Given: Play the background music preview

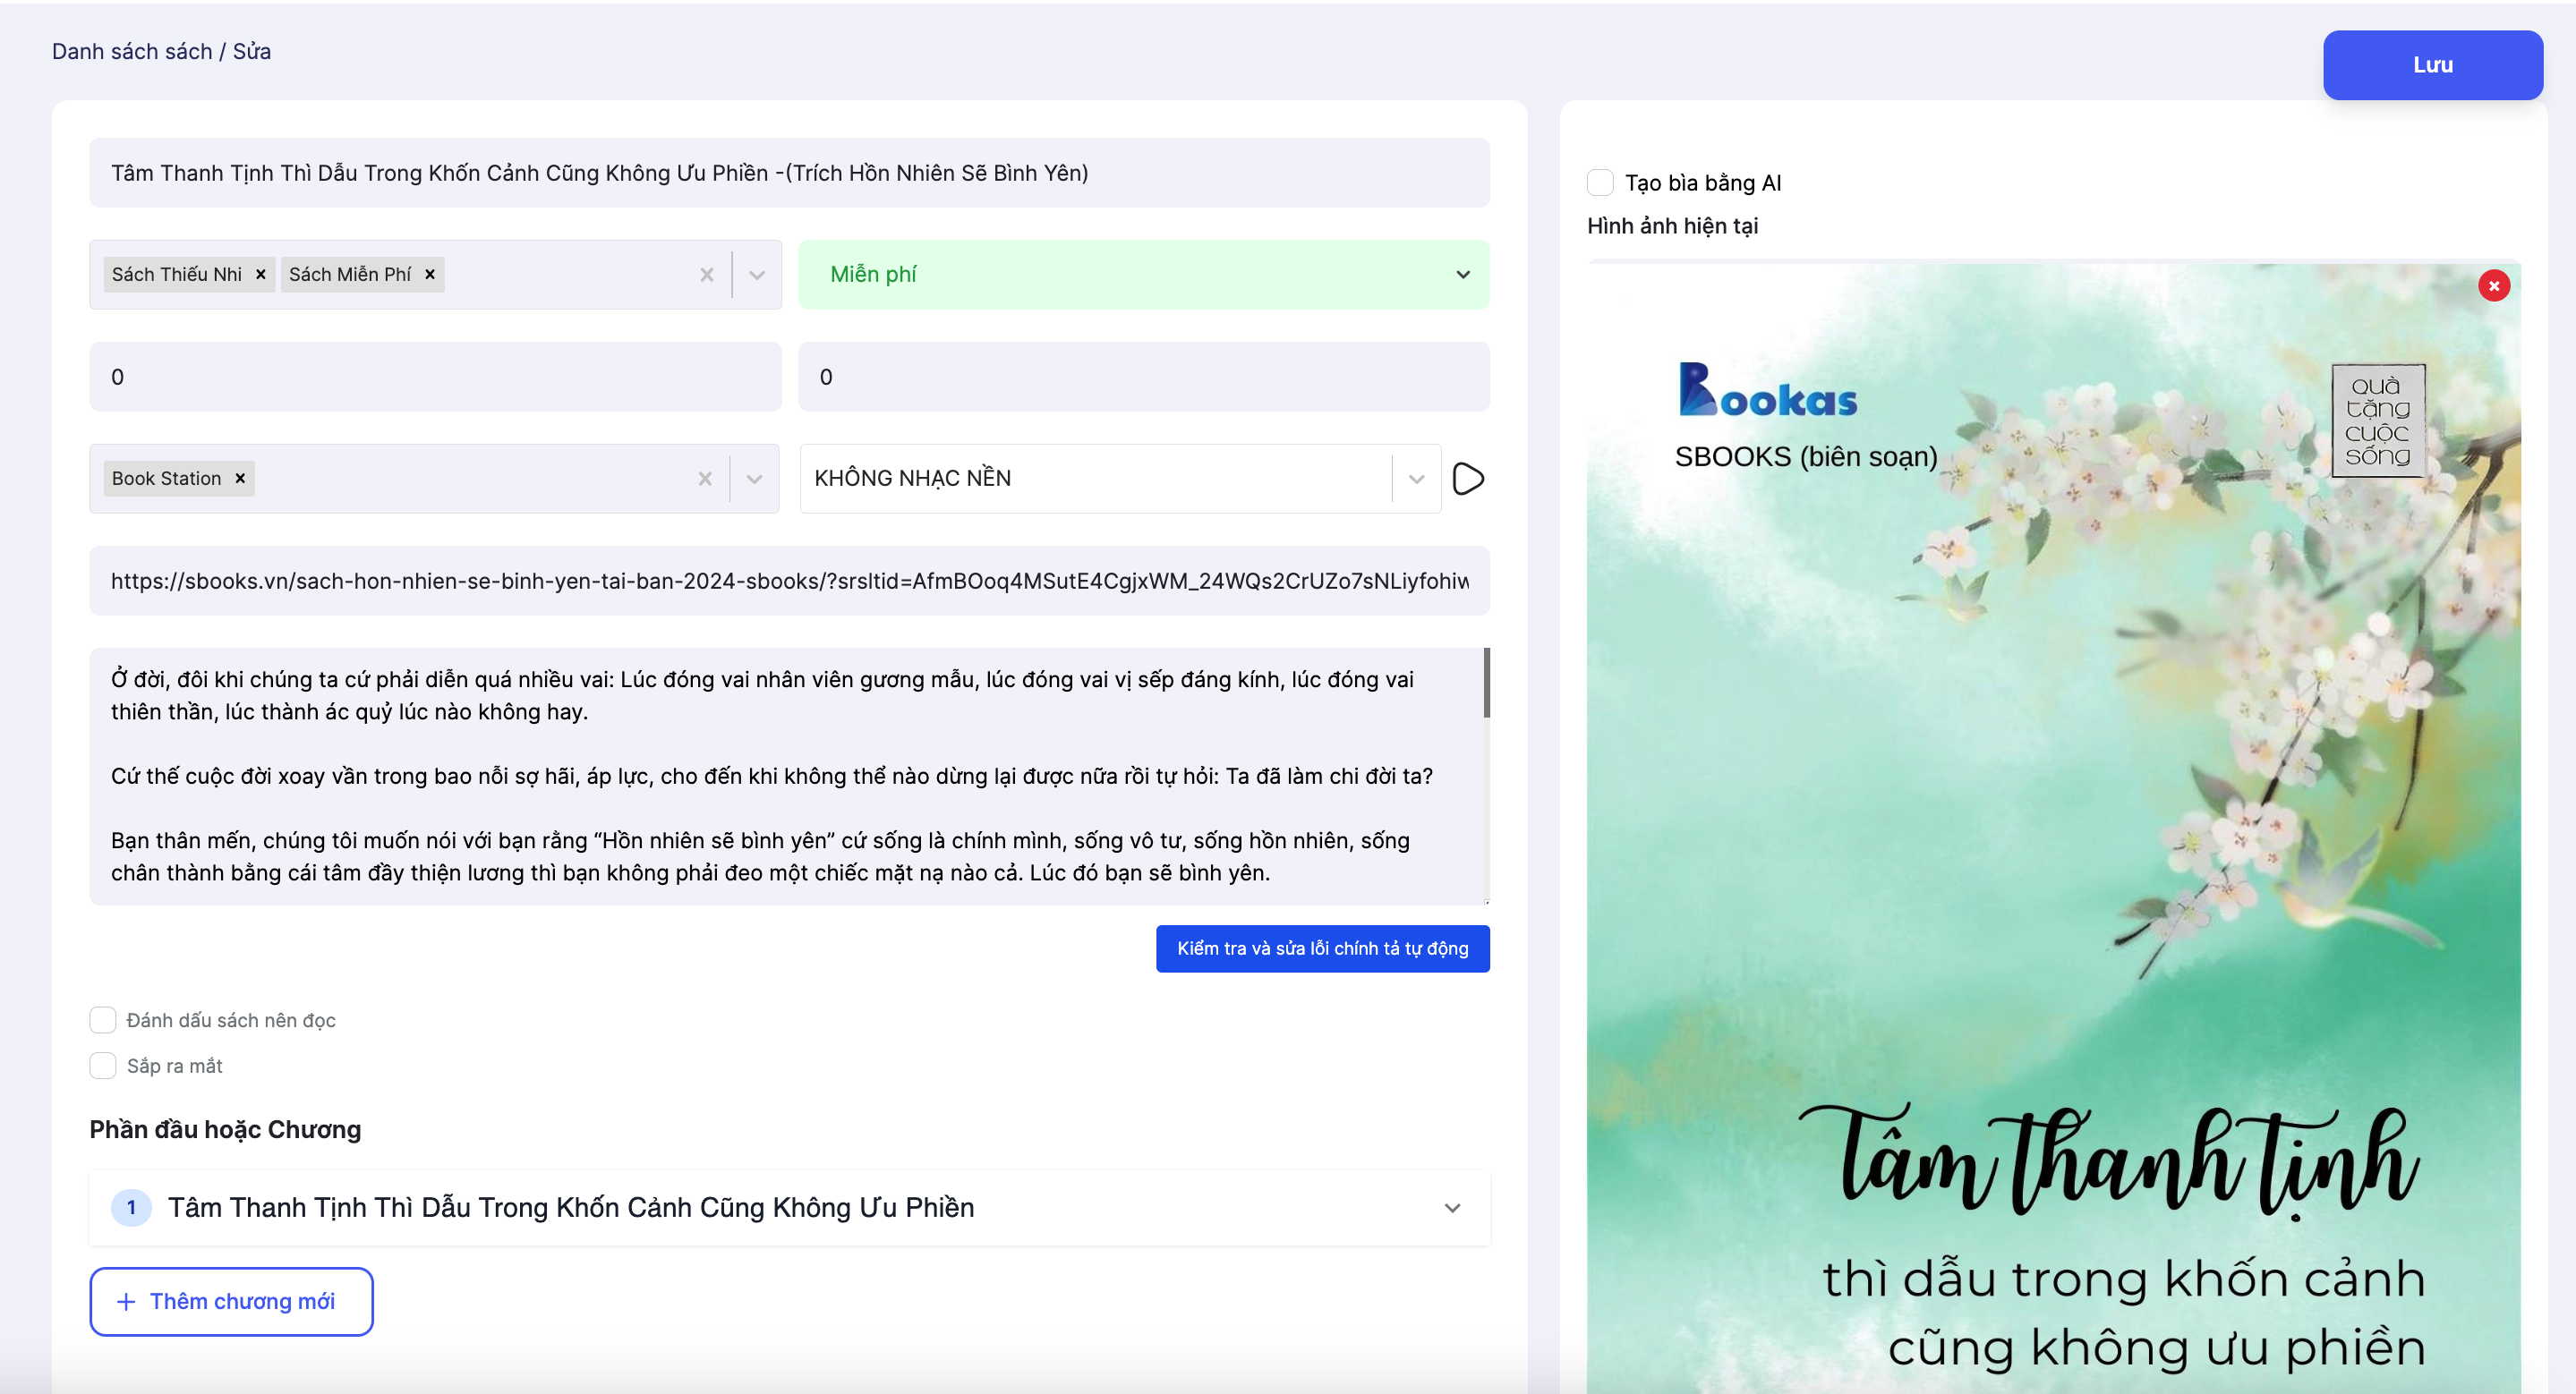Looking at the screenshot, I should (1467, 479).
